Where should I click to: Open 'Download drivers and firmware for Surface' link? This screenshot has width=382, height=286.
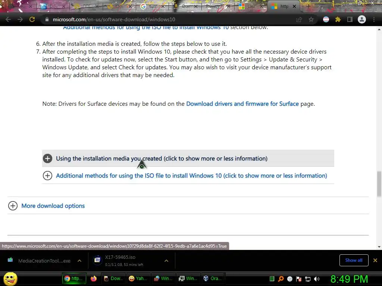point(242,104)
